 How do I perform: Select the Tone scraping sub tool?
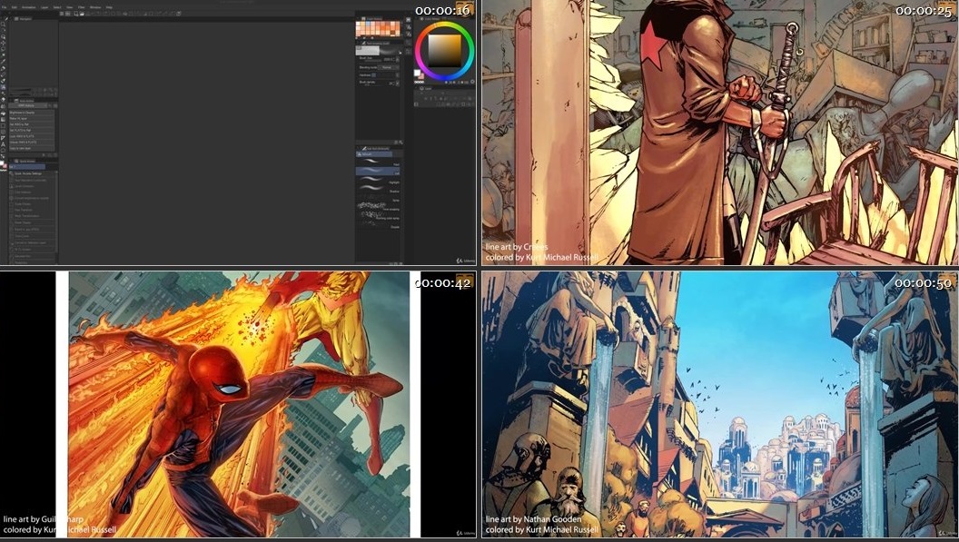(x=378, y=209)
